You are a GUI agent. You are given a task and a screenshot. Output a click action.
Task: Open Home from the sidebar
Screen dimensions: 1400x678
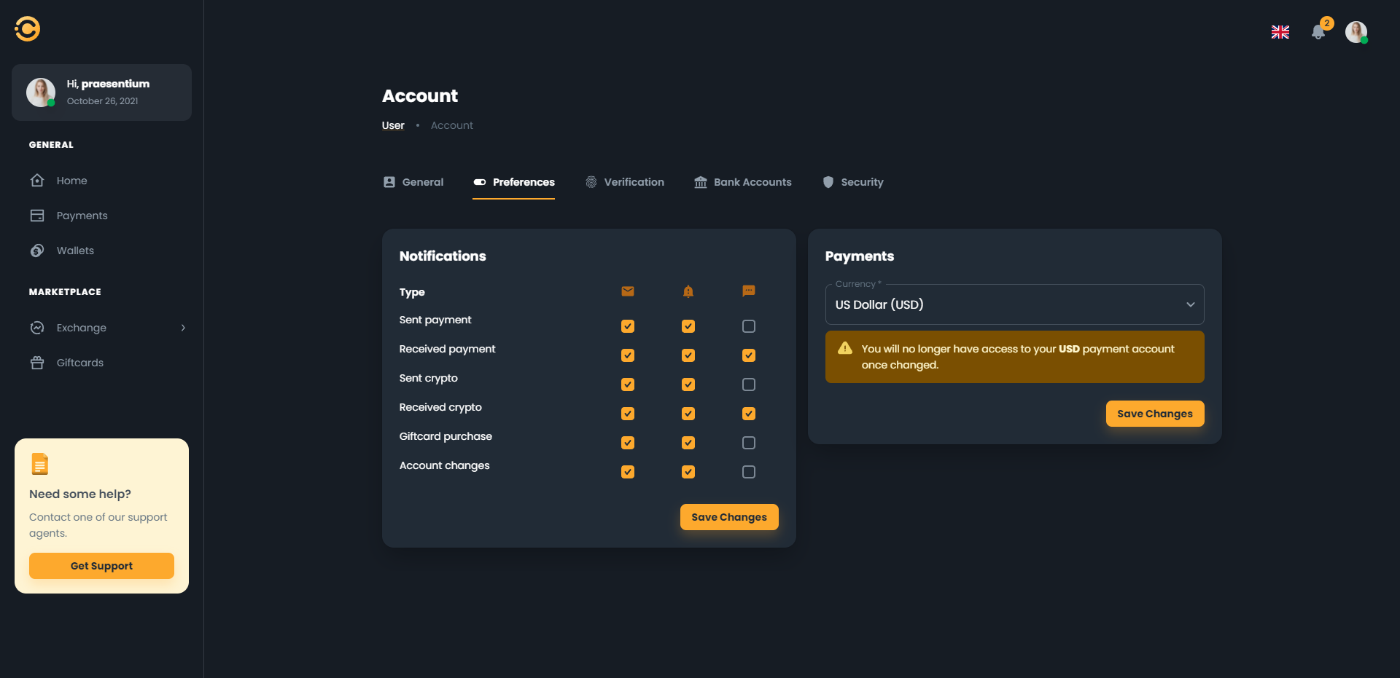(x=71, y=181)
